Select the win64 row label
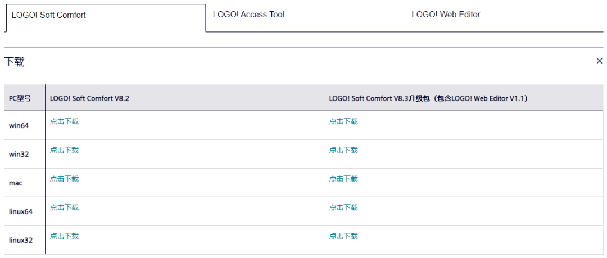Image resolution: width=607 pixels, height=258 pixels. tap(19, 125)
